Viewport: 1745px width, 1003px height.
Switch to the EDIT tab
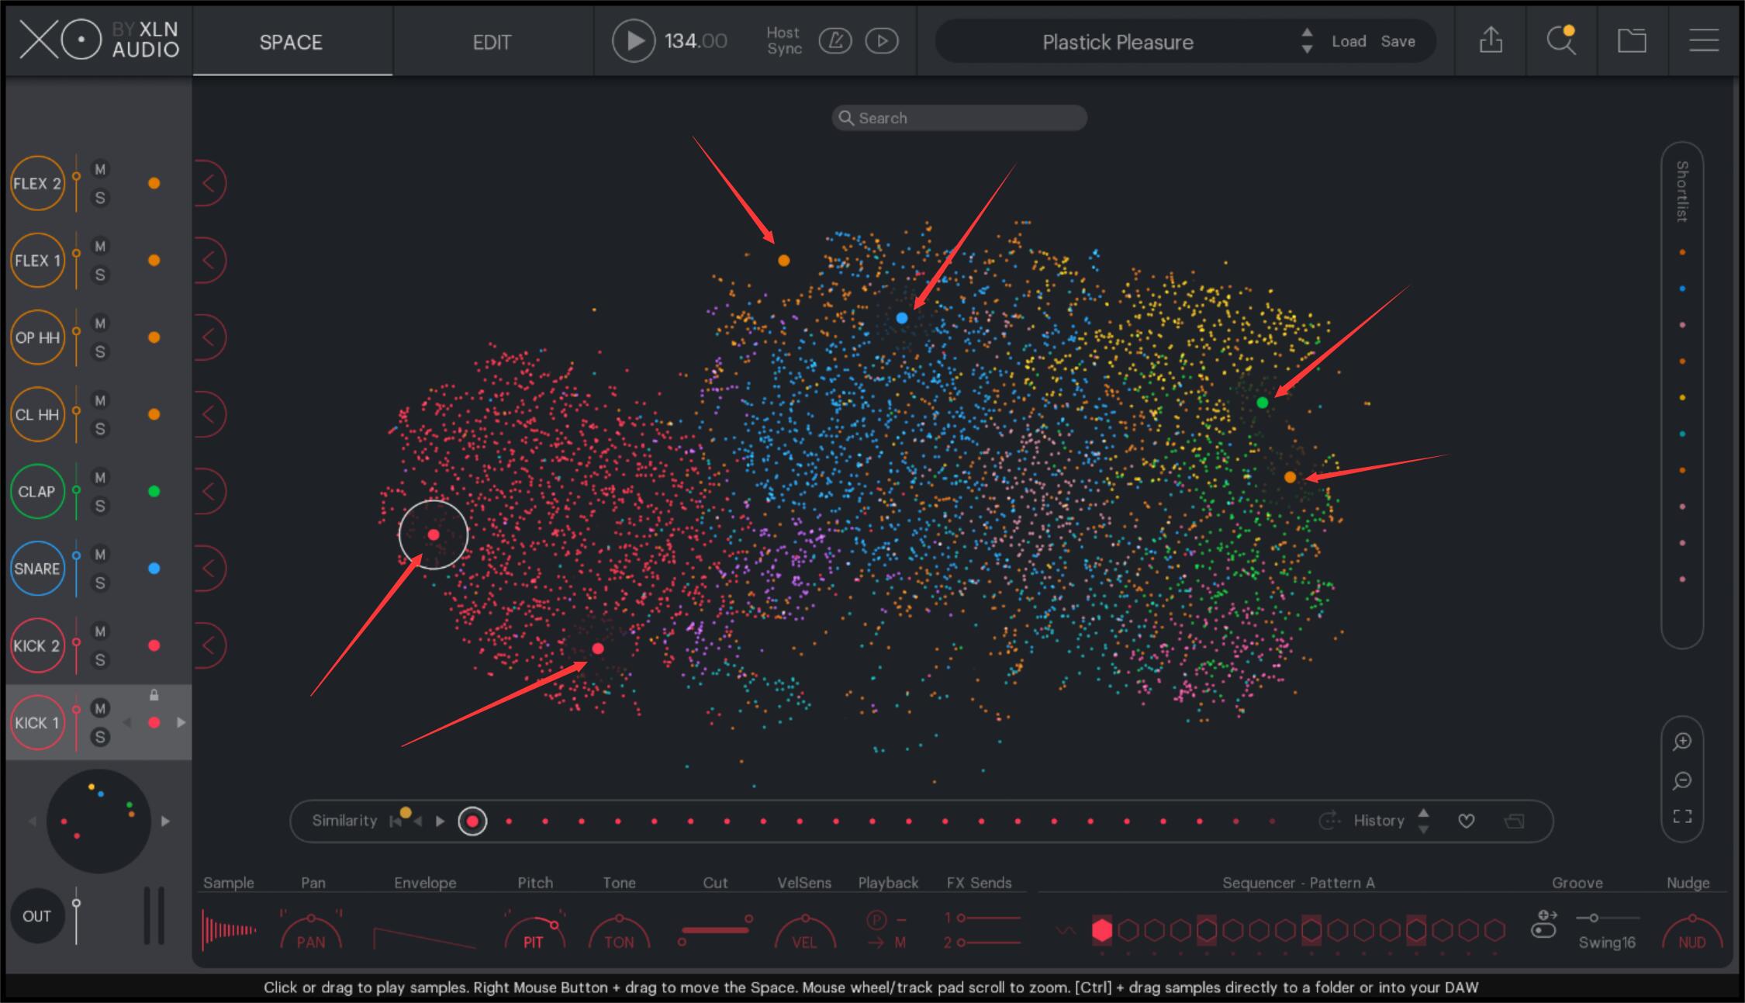(492, 42)
